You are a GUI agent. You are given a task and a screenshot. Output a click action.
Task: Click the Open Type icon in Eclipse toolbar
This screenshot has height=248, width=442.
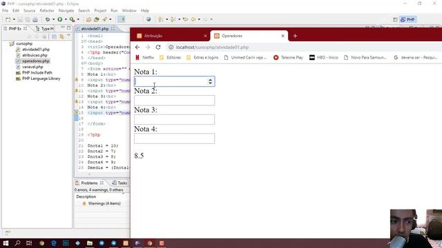[88, 19]
